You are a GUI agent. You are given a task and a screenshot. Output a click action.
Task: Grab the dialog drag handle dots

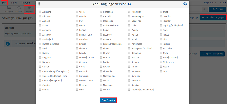point(39,4)
